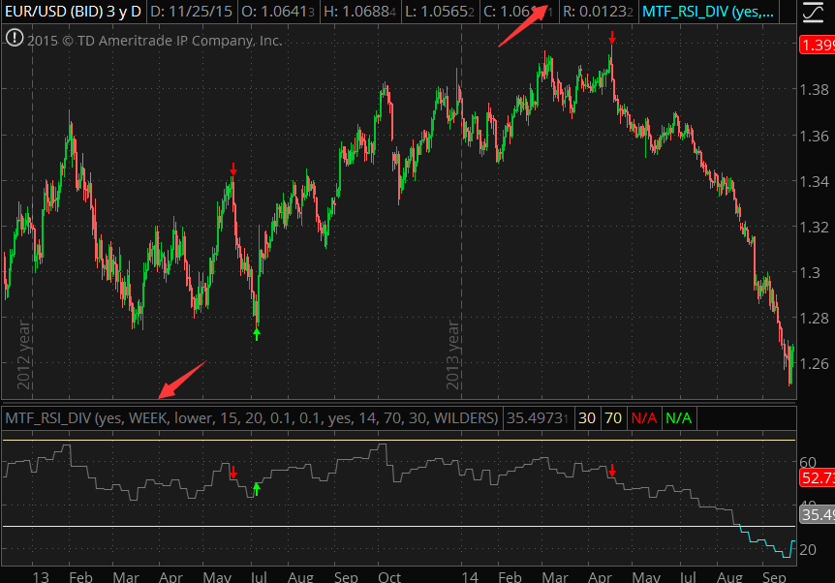
Task: Click the red sell arrow above the May 2012 price peak
Action: coord(233,170)
